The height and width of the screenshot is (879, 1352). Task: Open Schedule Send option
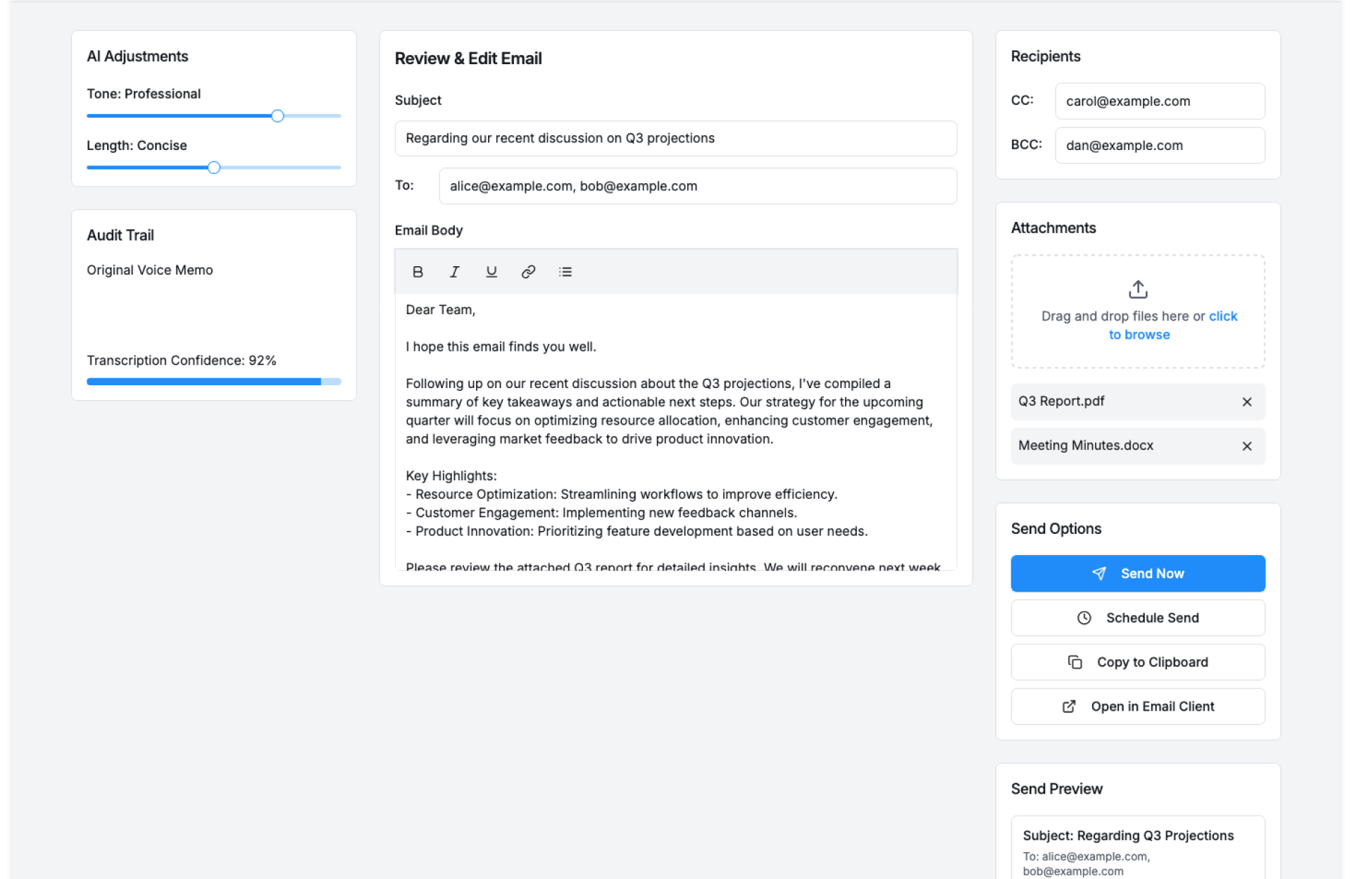(x=1137, y=618)
